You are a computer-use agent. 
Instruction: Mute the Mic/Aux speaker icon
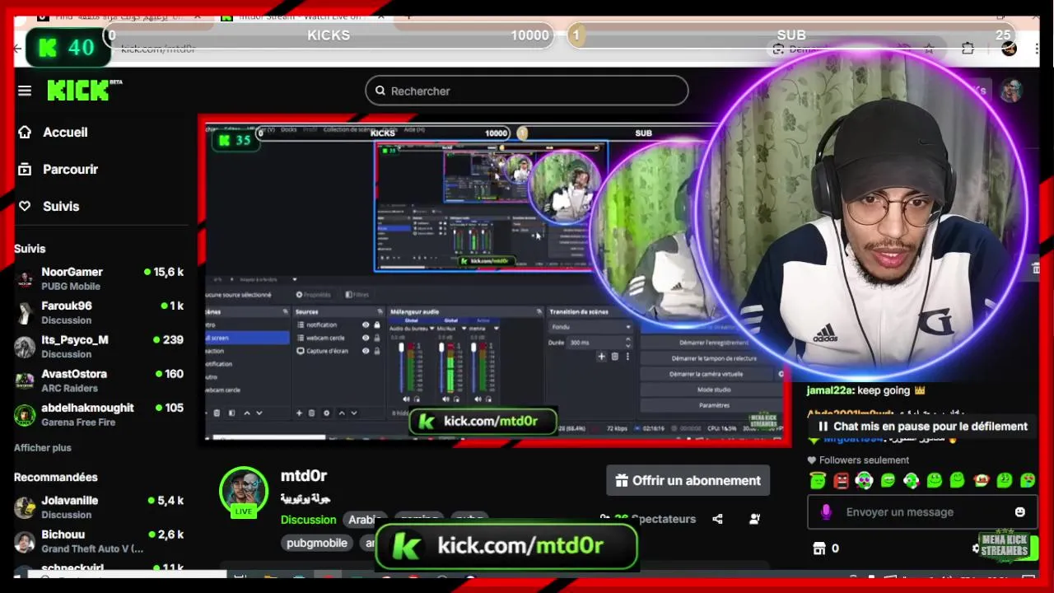coord(445,399)
